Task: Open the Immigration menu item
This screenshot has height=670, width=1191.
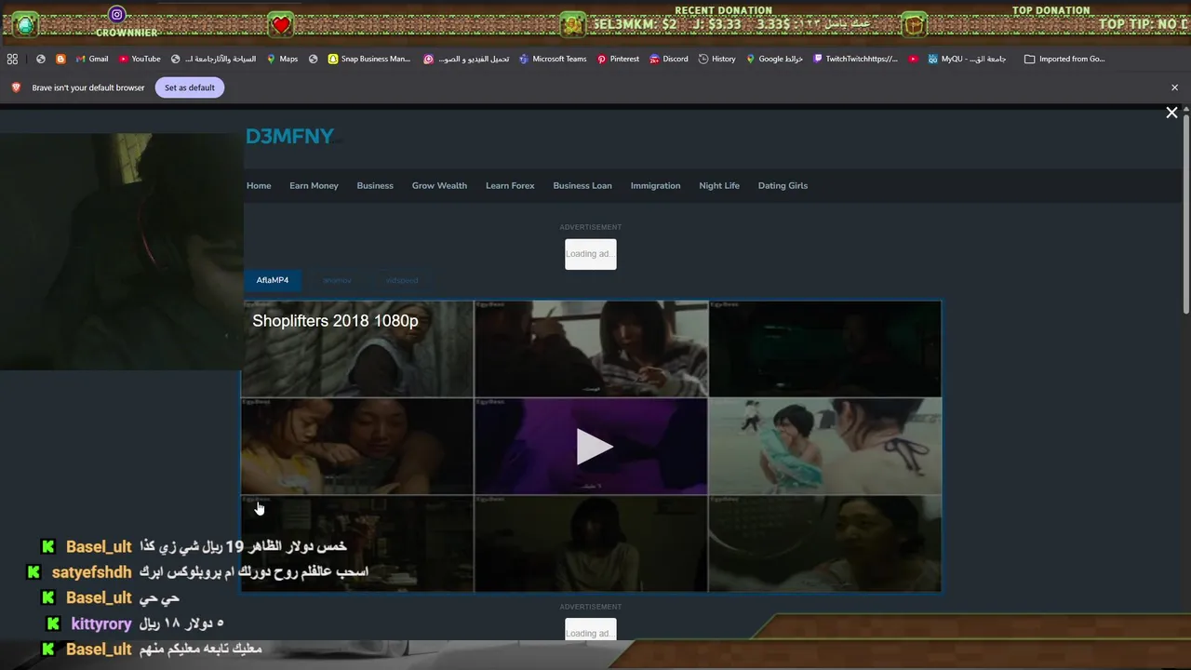Action: [655, 185]
